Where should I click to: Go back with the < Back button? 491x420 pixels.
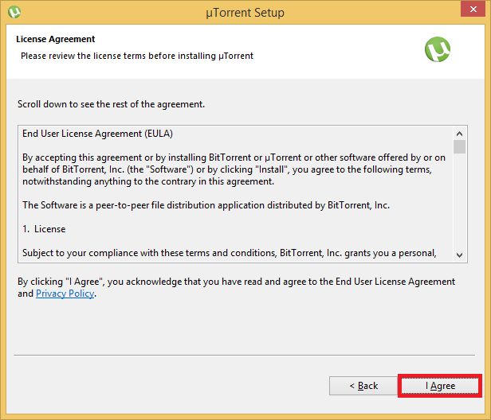coord(363,386)
